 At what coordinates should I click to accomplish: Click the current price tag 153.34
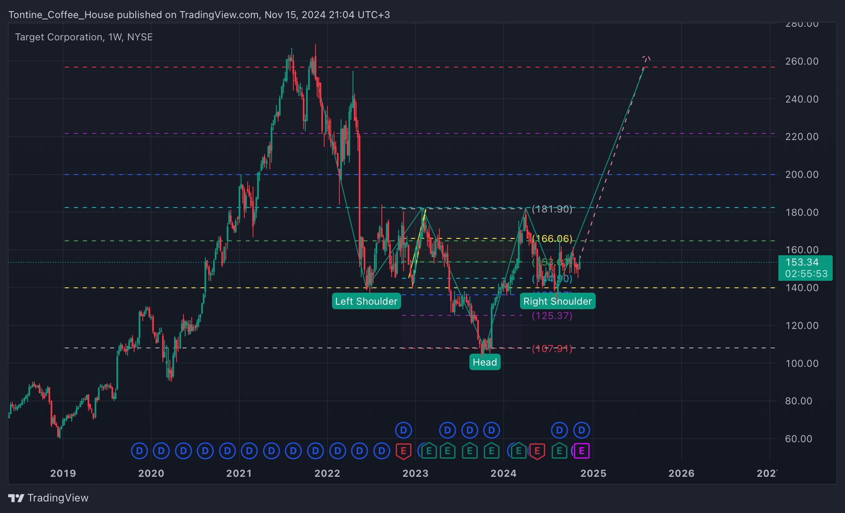(x=805, y=268)
